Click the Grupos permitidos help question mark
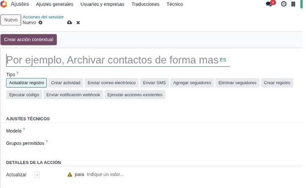Screen dimensions: 306x188 pos(47,141)
